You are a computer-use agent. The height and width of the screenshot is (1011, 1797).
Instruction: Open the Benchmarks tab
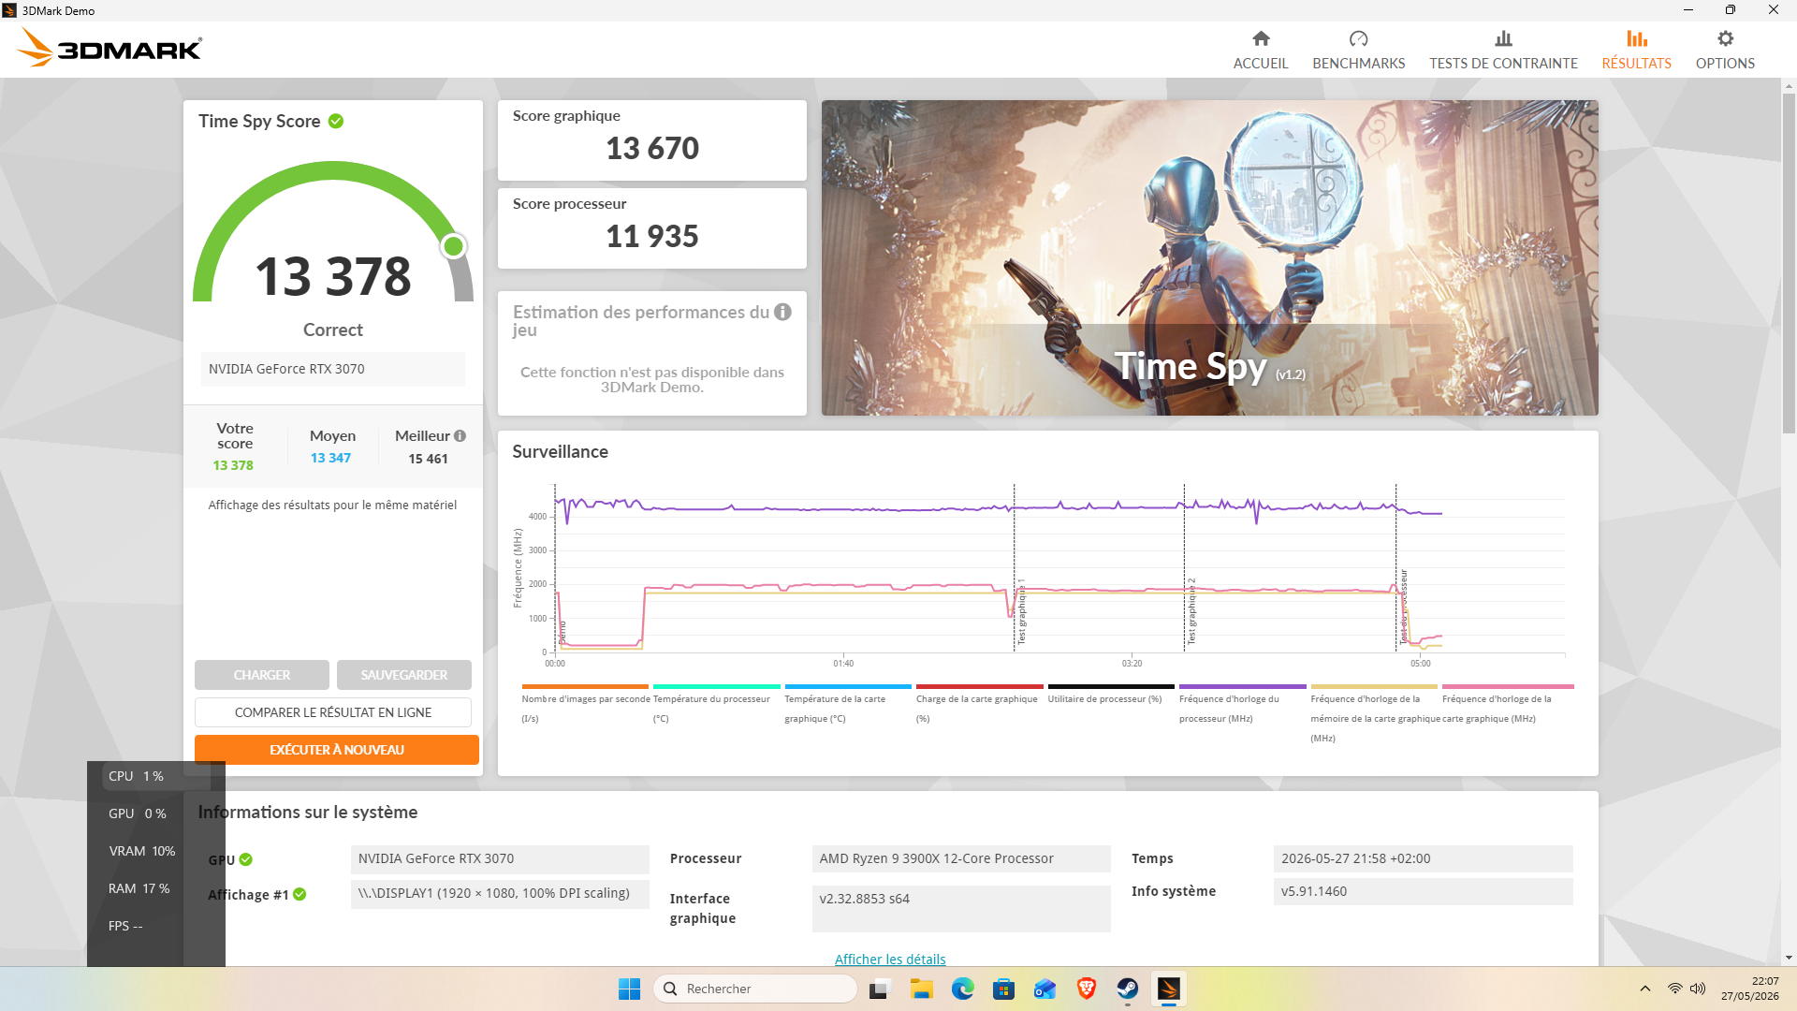click(x=1359, y=51)
